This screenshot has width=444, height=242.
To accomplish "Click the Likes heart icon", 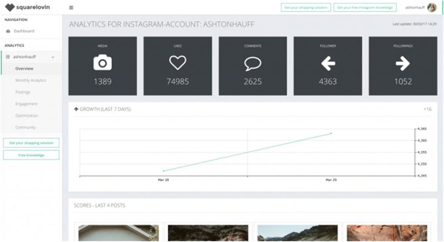I will click(177, 63).
